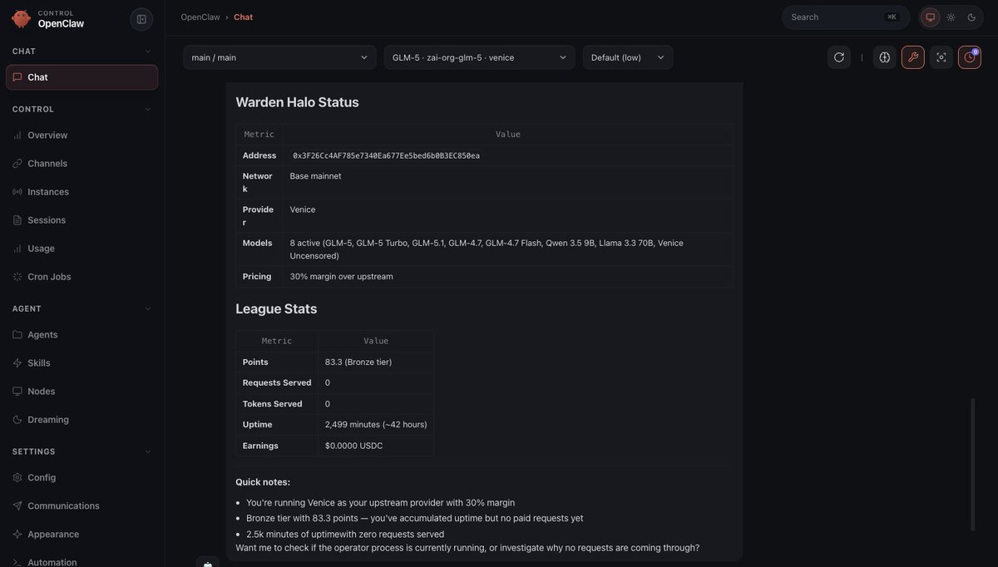Screen dimensions: 998x567
Task: Open Instances in the sidebar
Action: click(x=82, y=192)
